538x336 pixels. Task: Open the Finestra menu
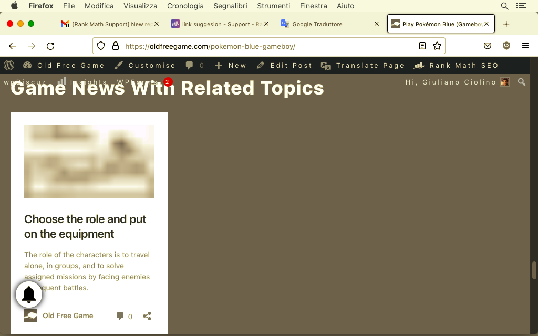coord(313,6)
